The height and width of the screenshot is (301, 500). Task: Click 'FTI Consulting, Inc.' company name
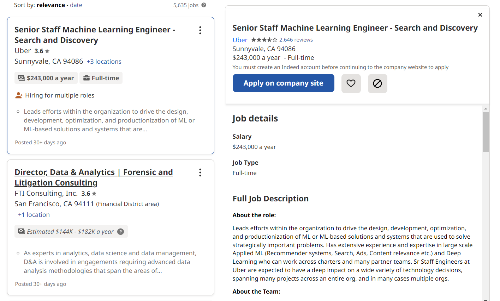pos(46,193)
